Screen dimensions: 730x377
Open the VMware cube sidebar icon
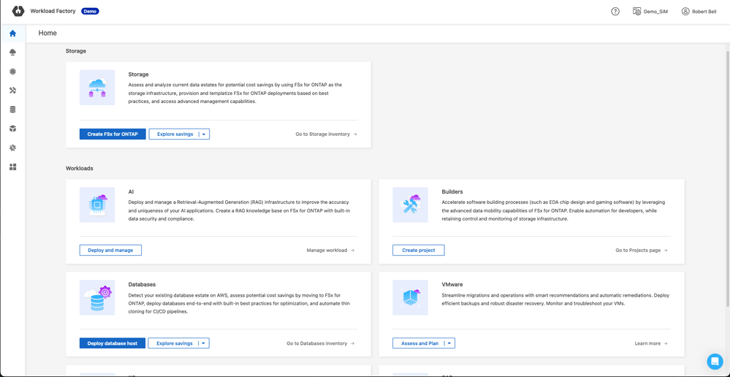12,129
